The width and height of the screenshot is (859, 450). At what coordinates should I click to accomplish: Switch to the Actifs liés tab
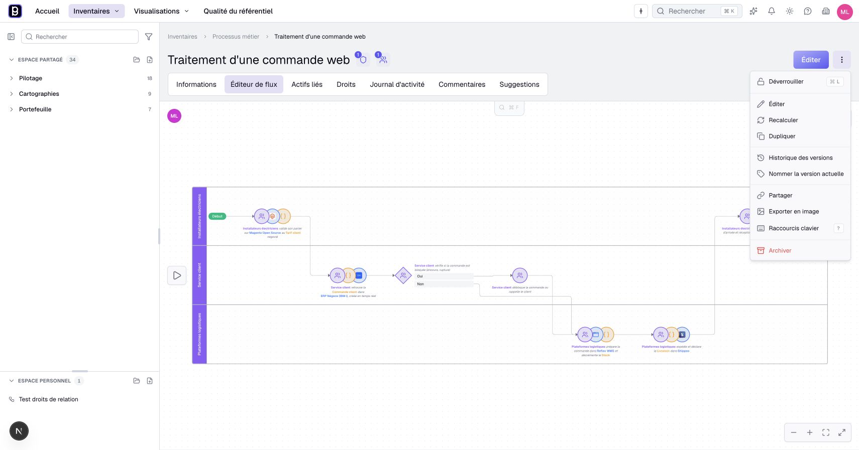tap(307, 84)
